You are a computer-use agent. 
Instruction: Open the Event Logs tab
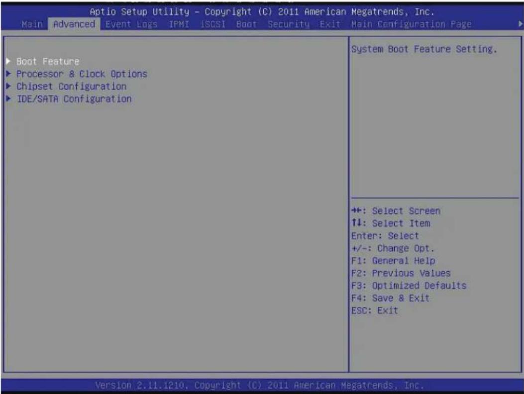click(x=131, y=24)
